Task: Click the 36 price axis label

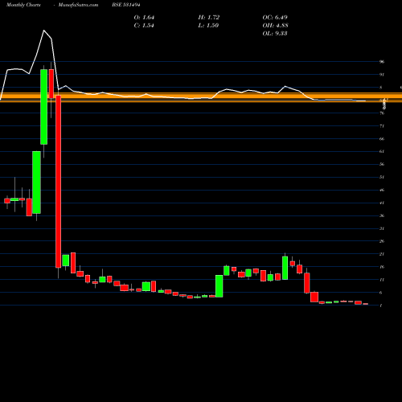Action: [x=382, y=215]
